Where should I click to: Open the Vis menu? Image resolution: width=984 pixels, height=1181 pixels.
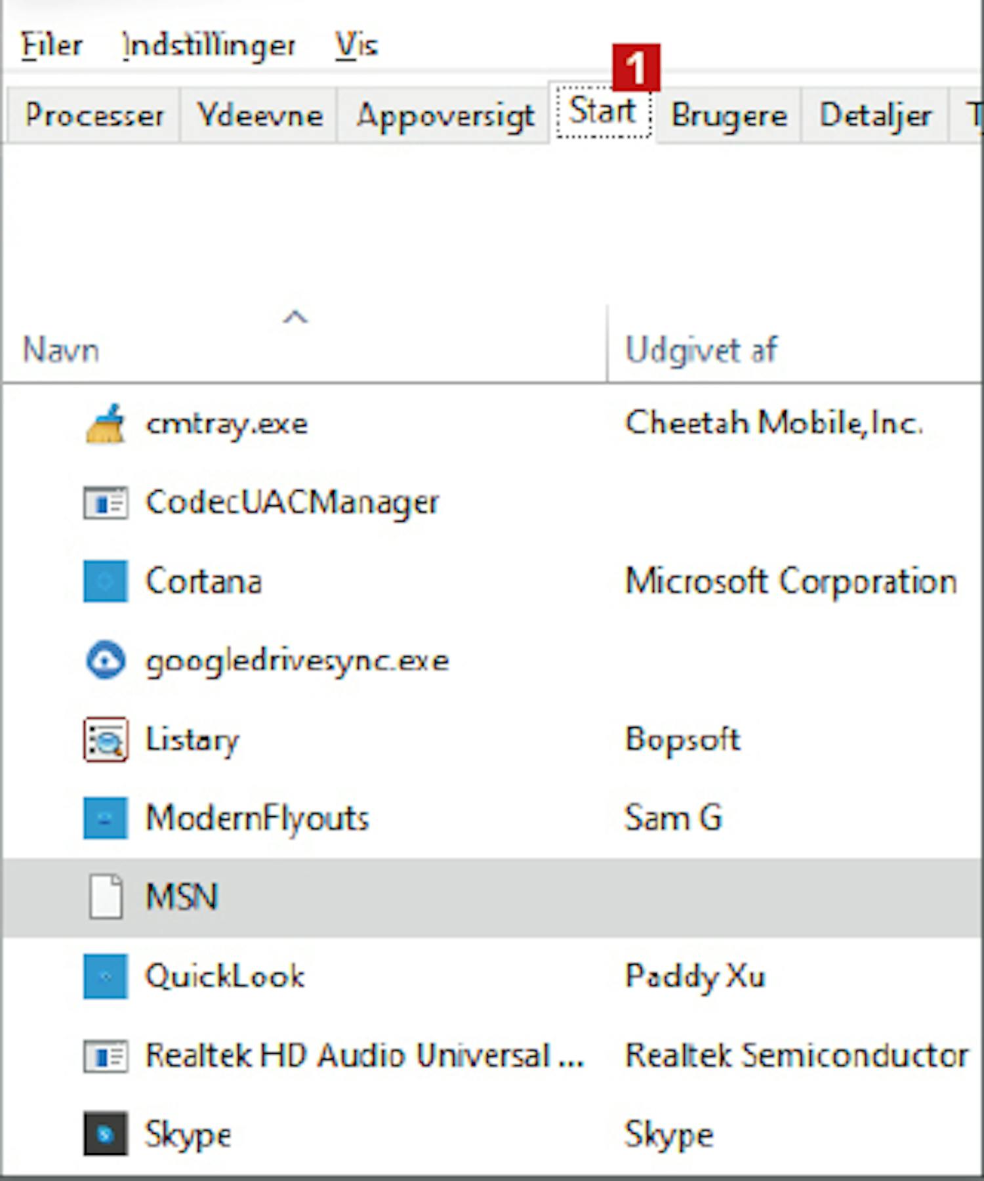[x=356, y=45]
